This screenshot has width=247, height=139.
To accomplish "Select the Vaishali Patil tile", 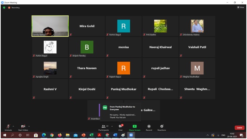I will (x=197, y=47).
